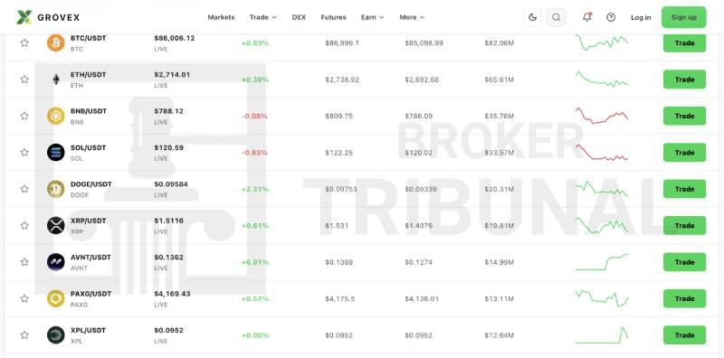Select the BTC/USDT pair name
724x358 pixels.
(x=88, y=38)
